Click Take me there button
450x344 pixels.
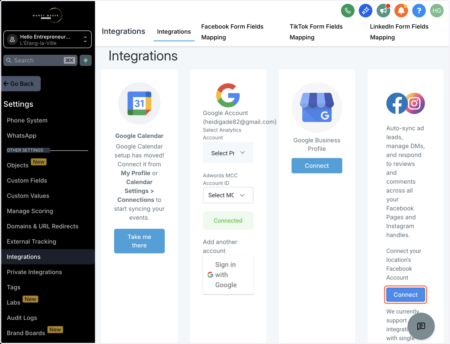click(139, 241)
